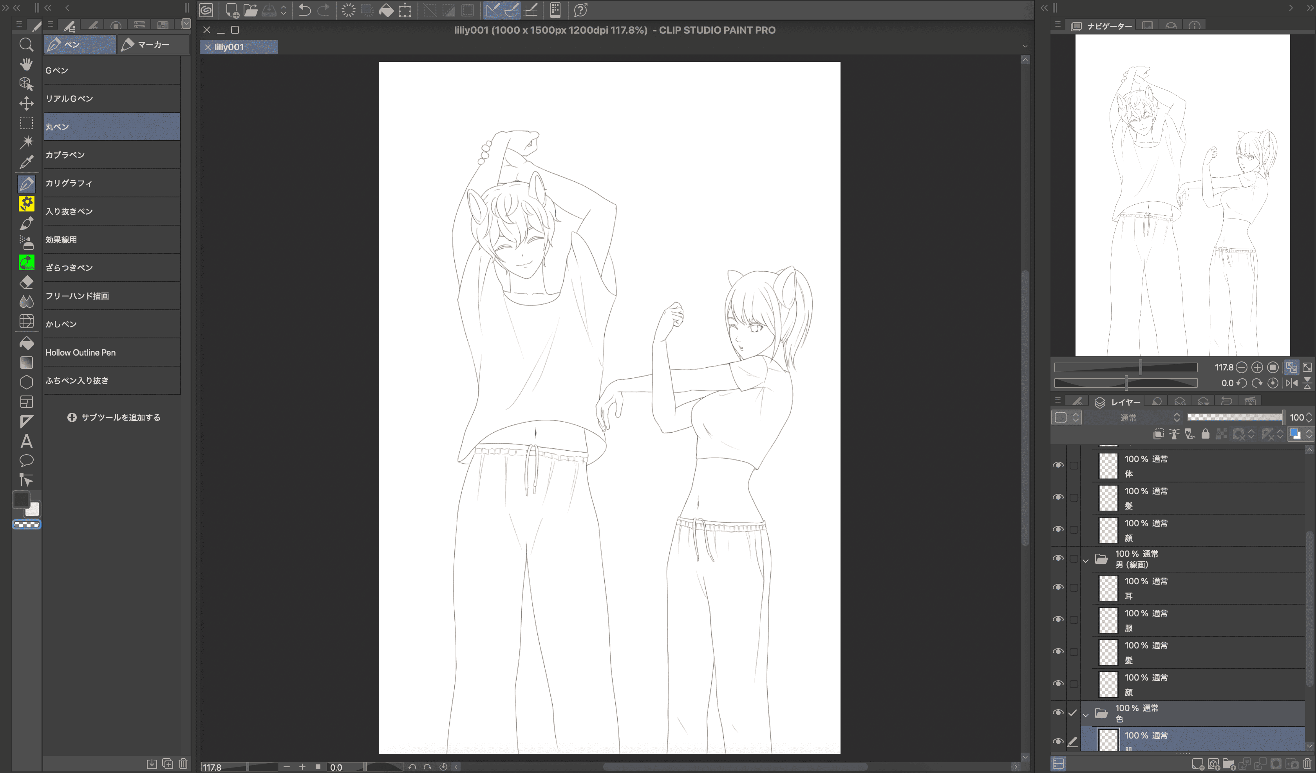Collapse the 男 (線画) layer folder
Viewport: 1316px width, 773px height.
click(1086, 560)
